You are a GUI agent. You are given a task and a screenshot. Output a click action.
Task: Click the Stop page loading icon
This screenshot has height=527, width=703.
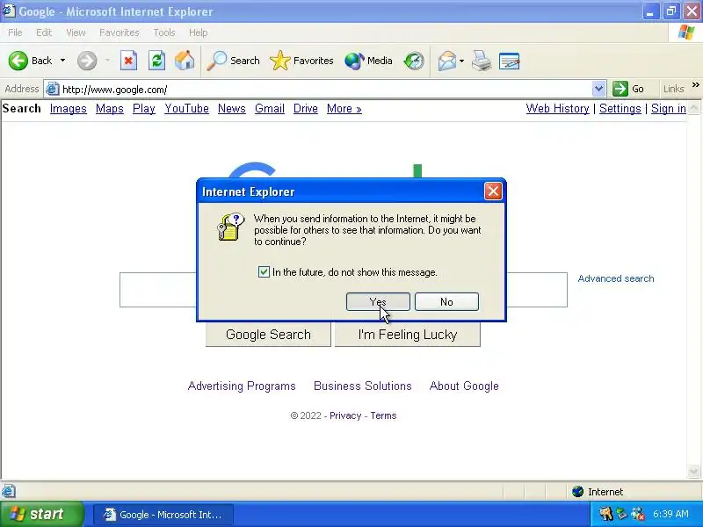(128, 61)
